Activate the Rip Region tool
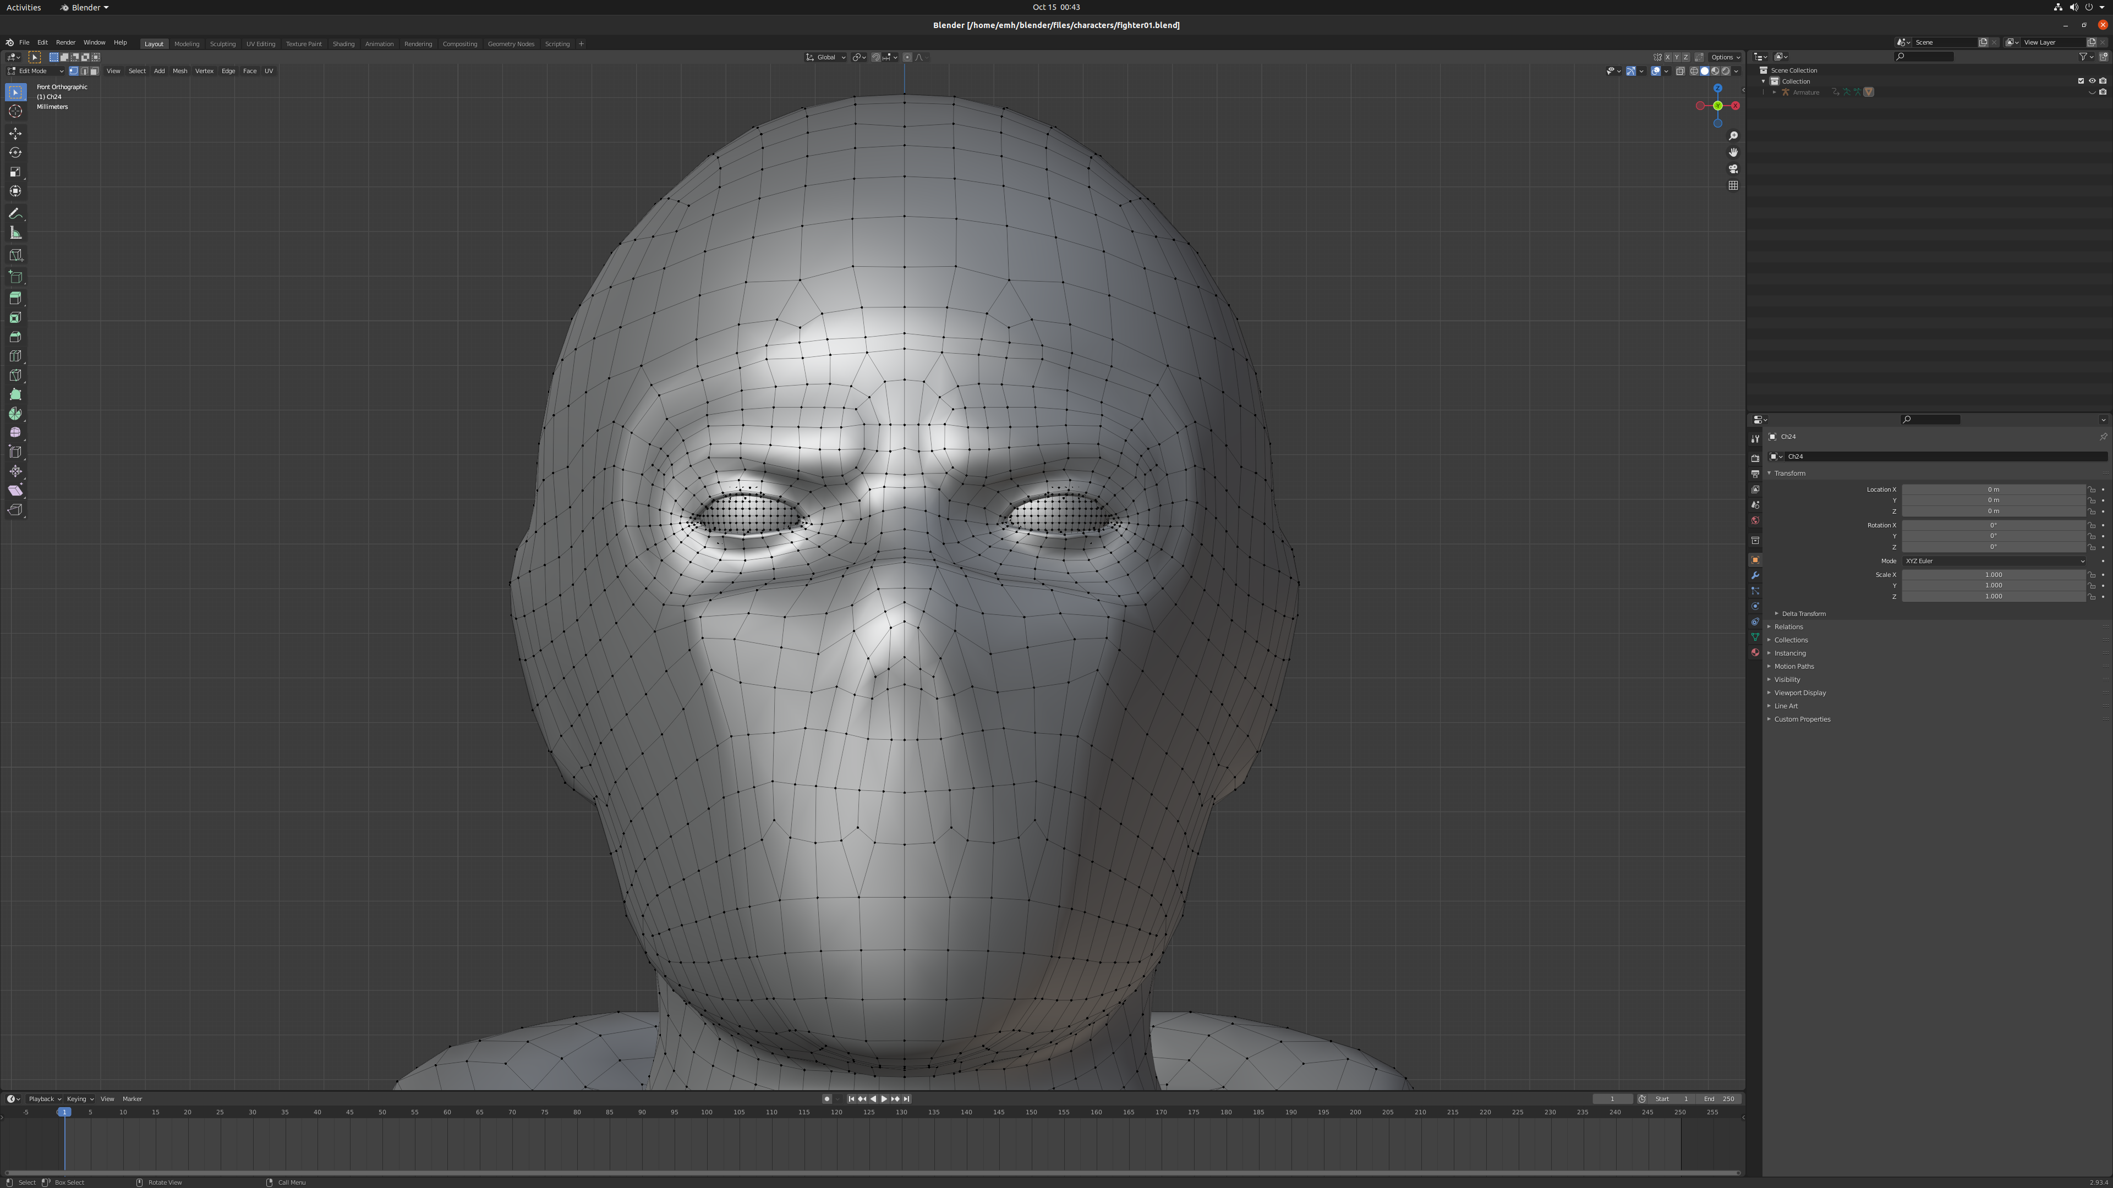 [x=15, y=510]
